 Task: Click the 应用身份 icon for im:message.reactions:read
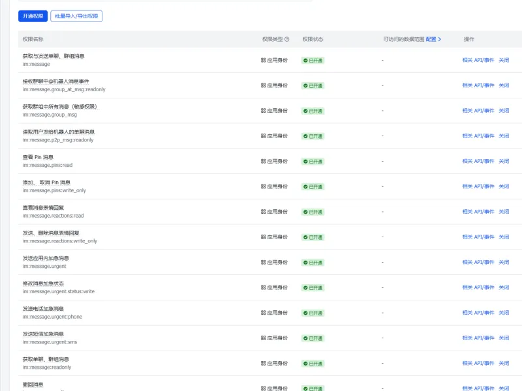pos(264,212)
